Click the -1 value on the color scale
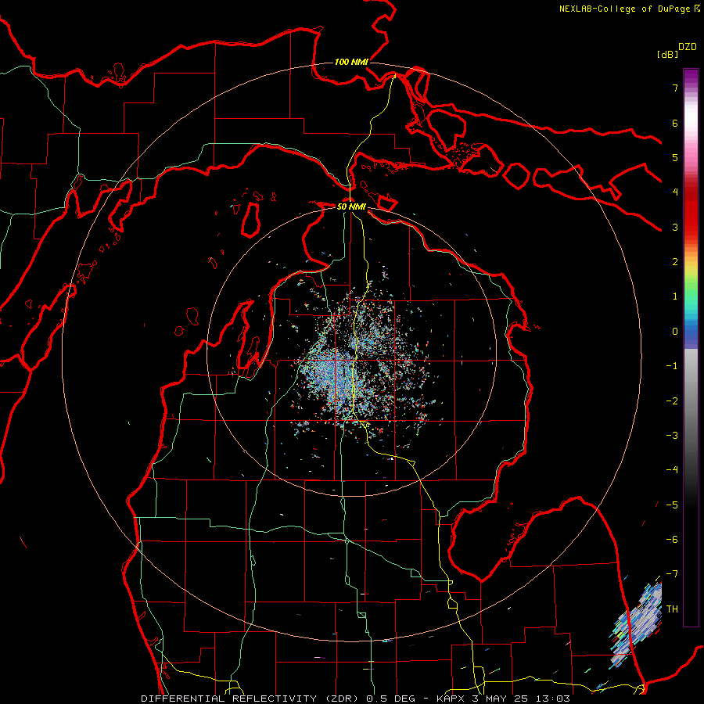This screenshot has height=704, width=704. 672,366
